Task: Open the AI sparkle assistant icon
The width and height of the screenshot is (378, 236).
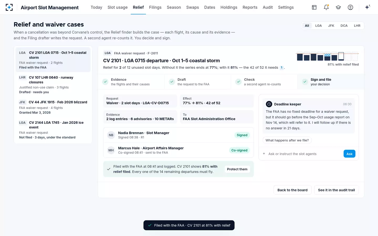Action: coord(367,7)
